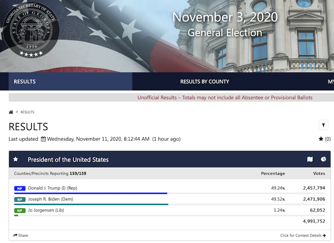Click the NP badge beside Donald J. Trump

tap(20, 188)
